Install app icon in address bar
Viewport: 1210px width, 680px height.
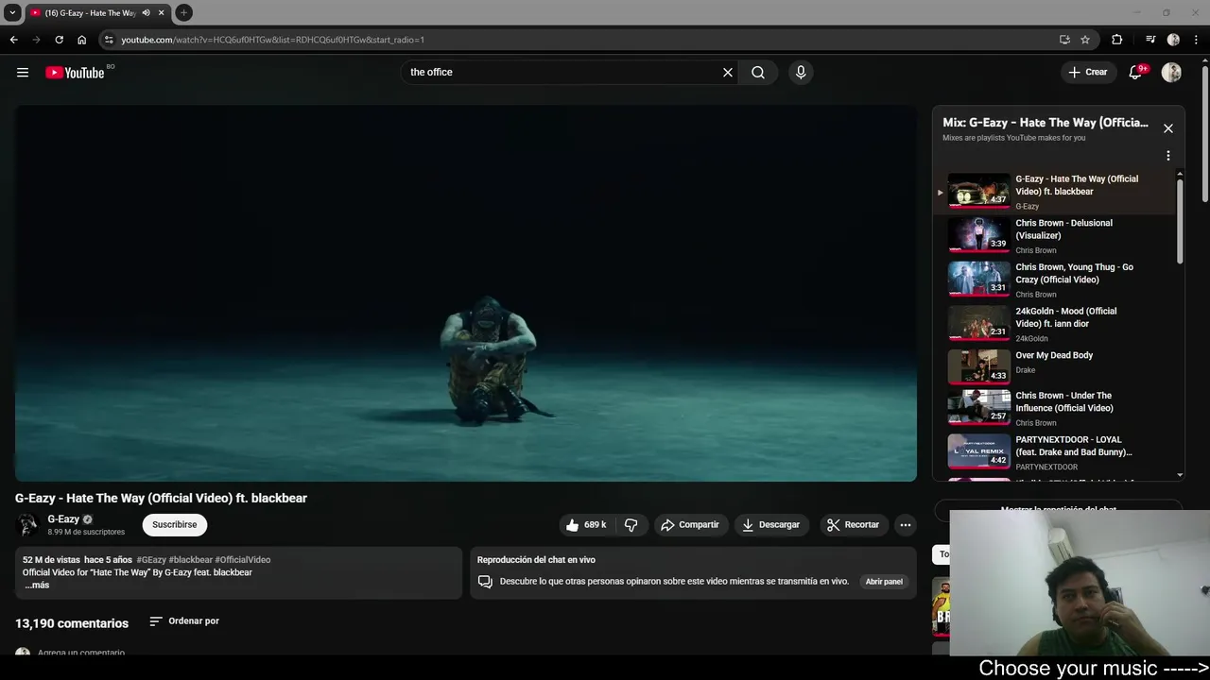pyautogui.click(x=1064, y=40)
